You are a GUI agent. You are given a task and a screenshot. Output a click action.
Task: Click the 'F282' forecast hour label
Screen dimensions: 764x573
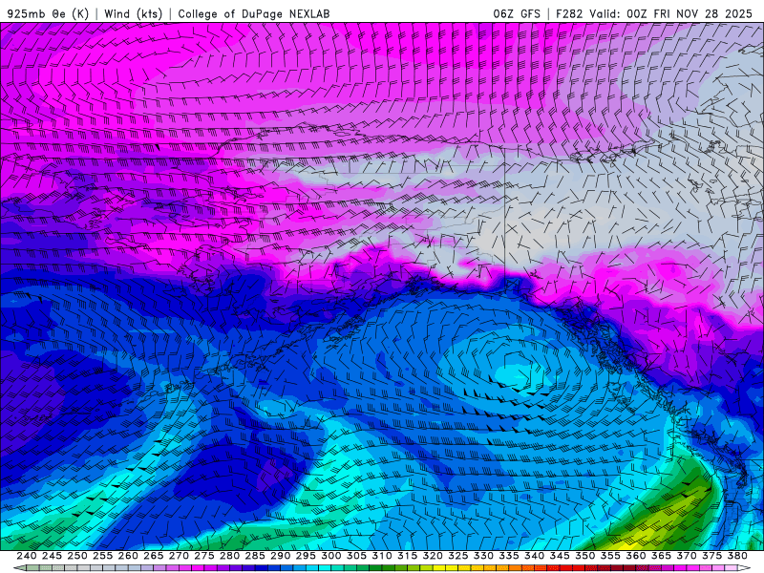click(569, 13)
